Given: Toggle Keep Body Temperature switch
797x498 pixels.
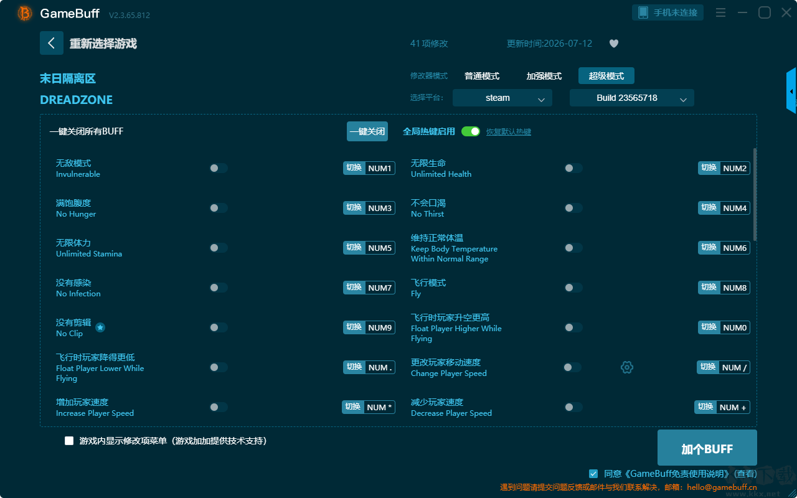Looking at the screenshot, I should pyautogui.click(x=573, y=248).
